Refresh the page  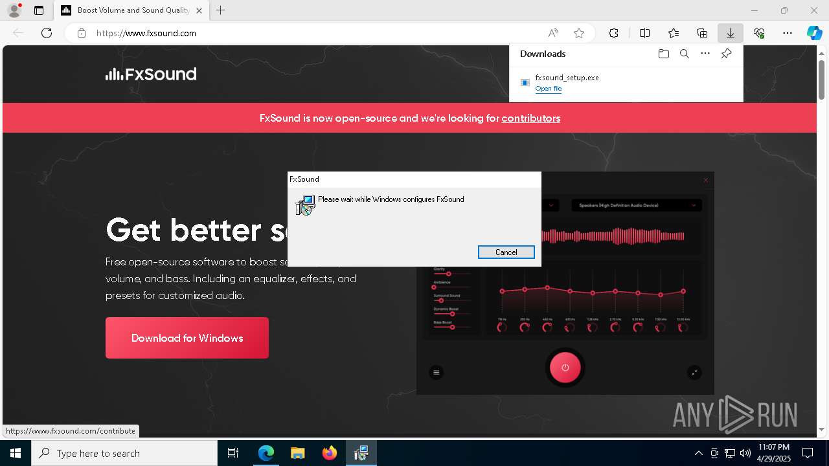[x=47, y=33]
